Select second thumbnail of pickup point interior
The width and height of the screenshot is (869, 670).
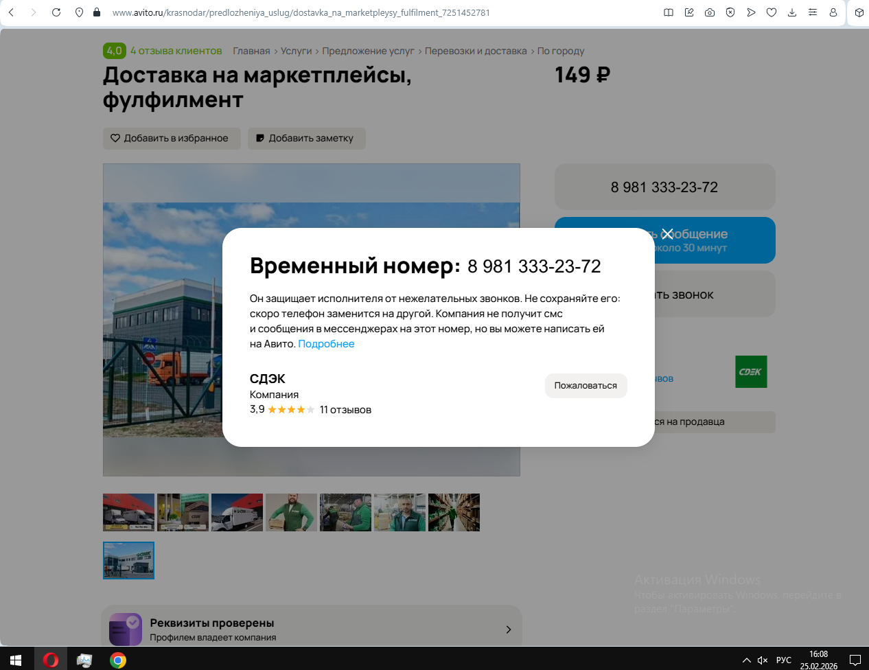coord(183,512)
